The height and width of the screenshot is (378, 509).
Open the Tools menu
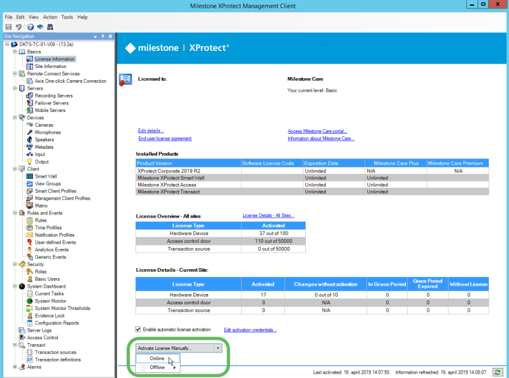[x=67, y=17]
